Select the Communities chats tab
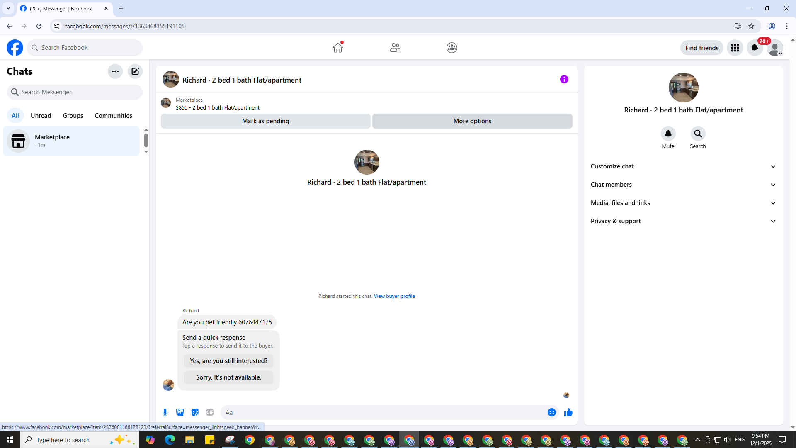Screen dimensions: 796x448 [x=113, y=116]
